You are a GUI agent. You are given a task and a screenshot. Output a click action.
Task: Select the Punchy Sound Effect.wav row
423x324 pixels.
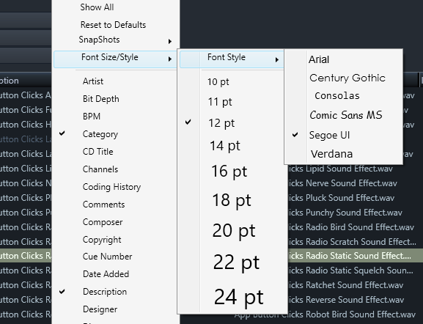click(345, 213)
